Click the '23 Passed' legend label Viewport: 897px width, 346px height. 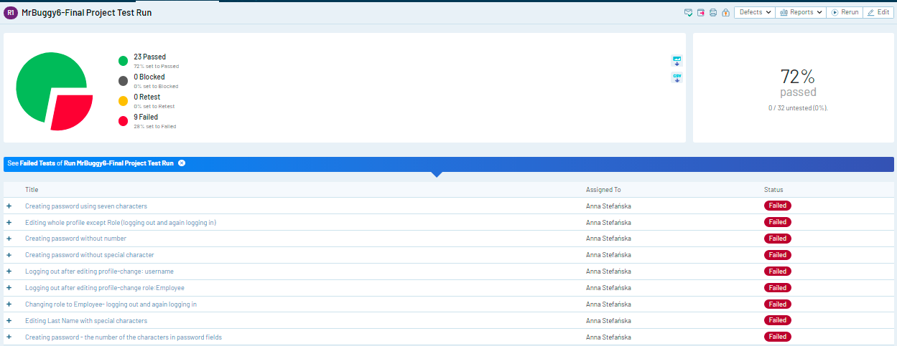click(x=149, y=57)
